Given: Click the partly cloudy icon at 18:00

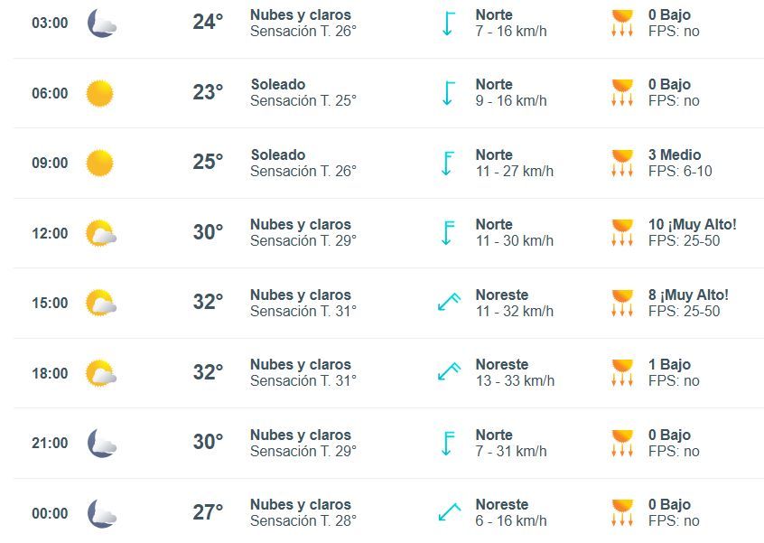Looking at the screenshot, I should tap(101, 373).
